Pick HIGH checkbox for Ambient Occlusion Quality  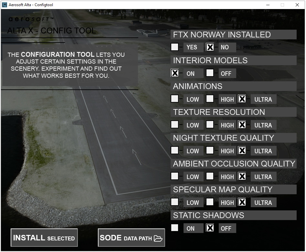pos(210,176)
